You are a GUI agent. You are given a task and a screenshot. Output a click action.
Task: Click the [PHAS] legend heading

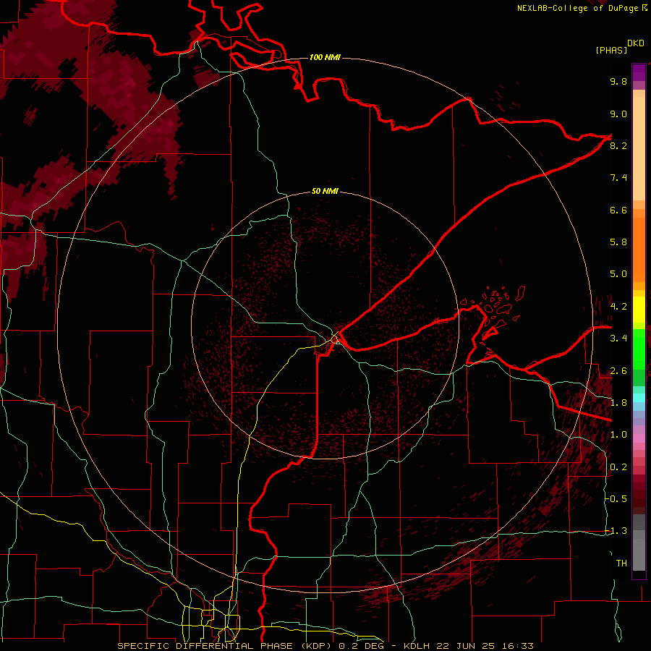tap(611, 50)
